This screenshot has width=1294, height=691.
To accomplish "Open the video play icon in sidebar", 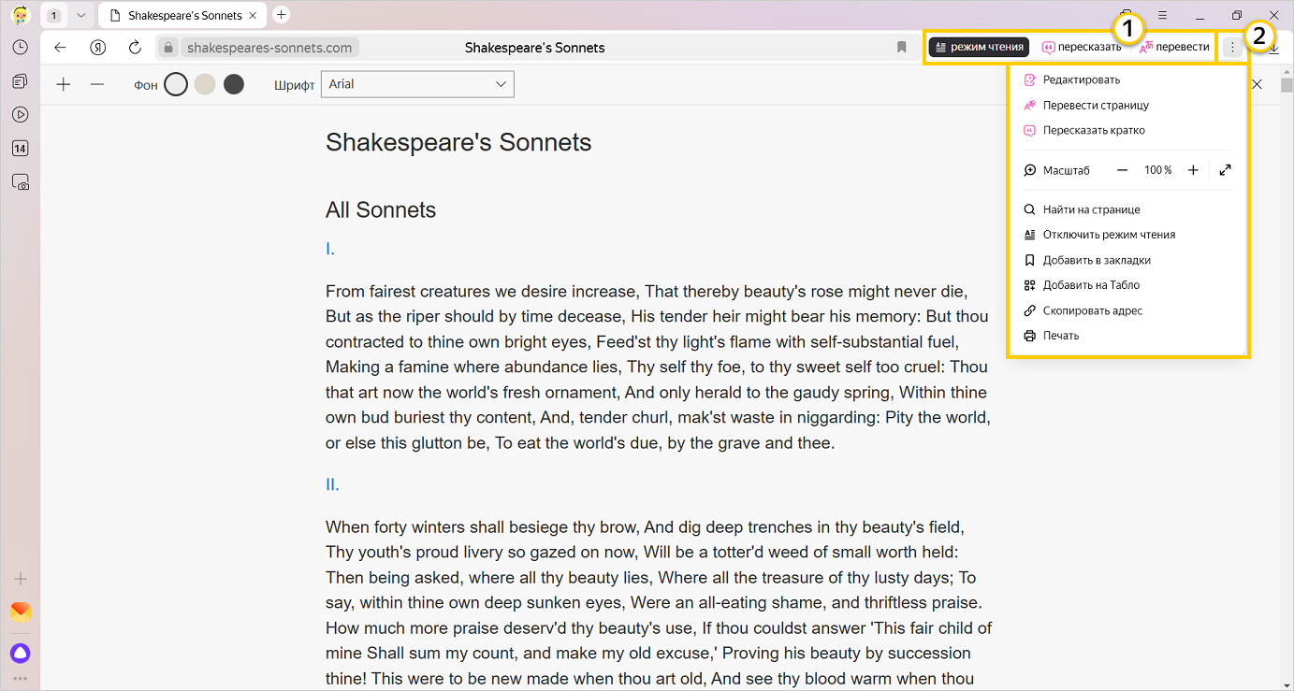I will [21, 115].
